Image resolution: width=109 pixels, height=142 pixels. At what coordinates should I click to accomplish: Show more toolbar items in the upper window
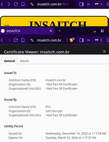(88, 4)
